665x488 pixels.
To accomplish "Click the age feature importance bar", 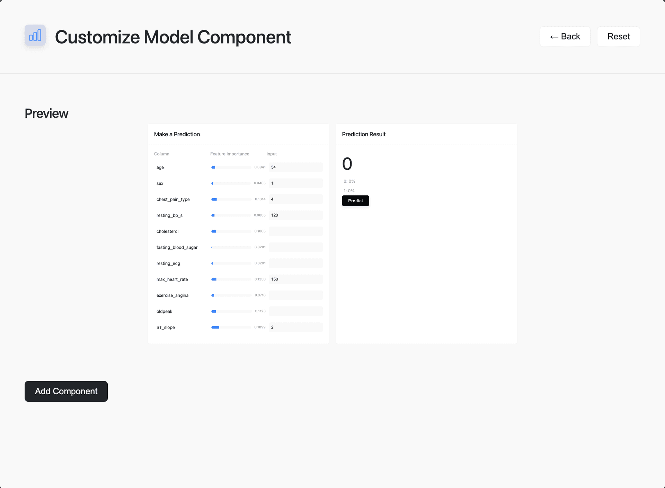I will tap(231, 167).
